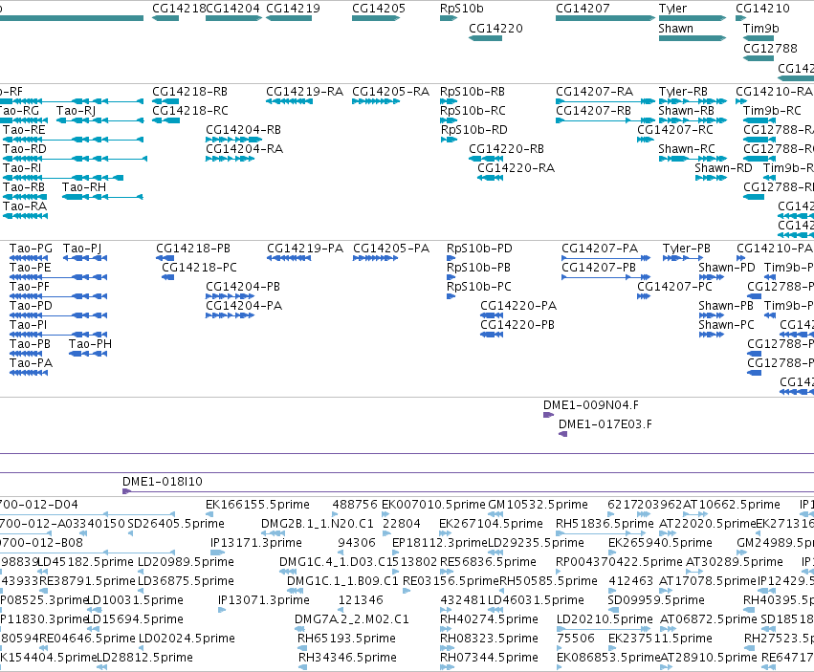Click the EK166155.5prime EST label
This screenshot has height=672, width=814.
(x=257, y=505)
